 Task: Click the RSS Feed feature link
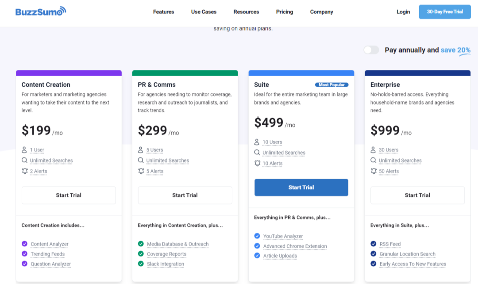[x=390, y=244]
